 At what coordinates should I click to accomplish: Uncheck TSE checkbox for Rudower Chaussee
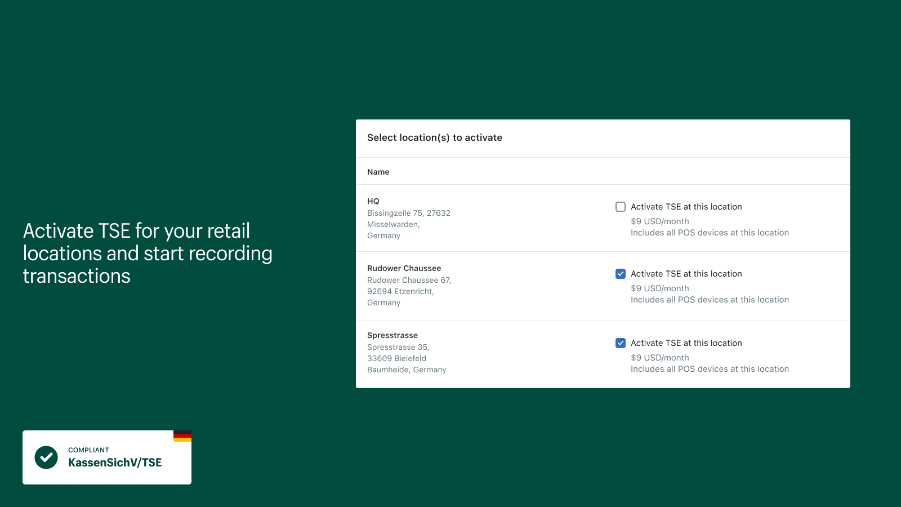coord(621,274)
